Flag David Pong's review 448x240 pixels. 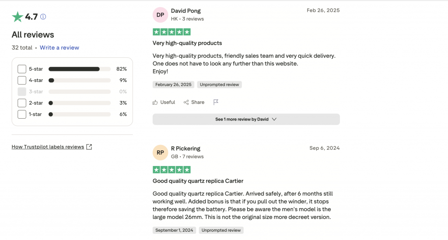pyautogui.click(x=216, y=102)
